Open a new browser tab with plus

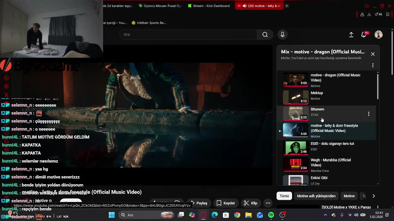(287, 6)
